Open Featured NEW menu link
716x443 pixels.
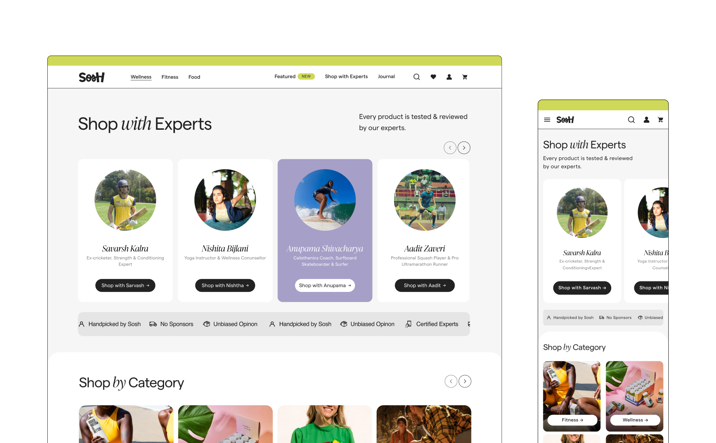tap(295, 76)
